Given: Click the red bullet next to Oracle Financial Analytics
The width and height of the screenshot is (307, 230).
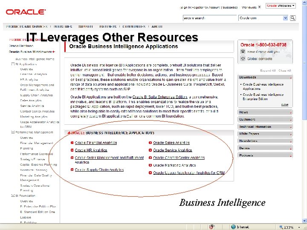Looking at the screenshot, I should (x=72, y=143).
